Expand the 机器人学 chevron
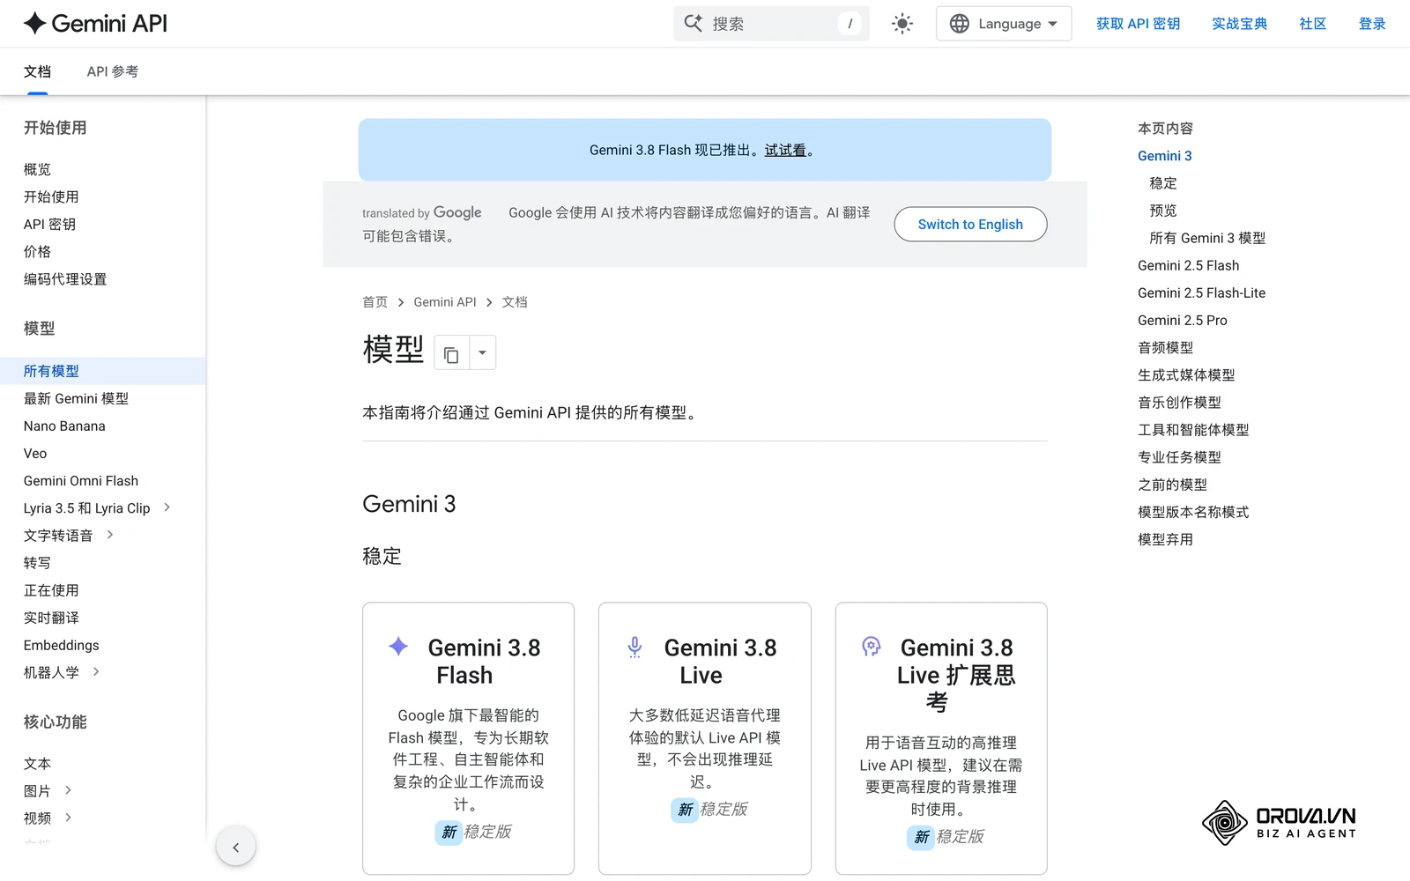 click(96, 671)
